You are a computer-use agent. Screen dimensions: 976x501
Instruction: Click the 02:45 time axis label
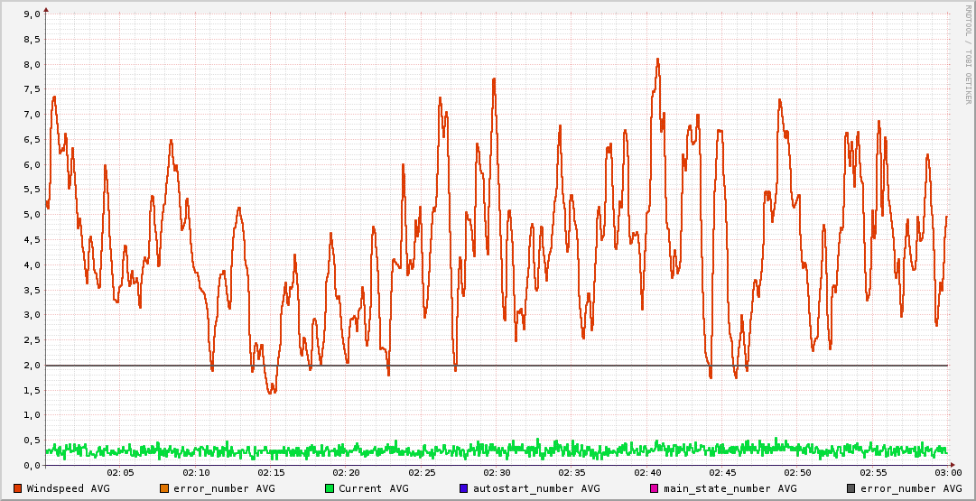(722, 473)
